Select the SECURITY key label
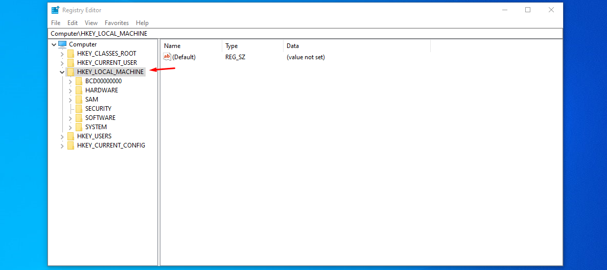Screen dimensions: 607x270 coord(98,109)
